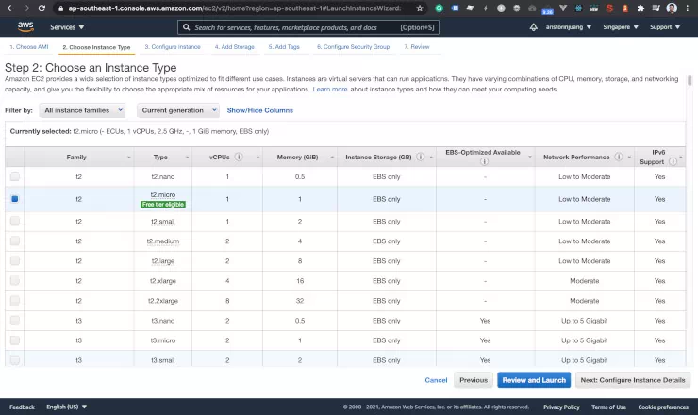
Task: Click Review and Launch button
Action: [x=534, y=380]
